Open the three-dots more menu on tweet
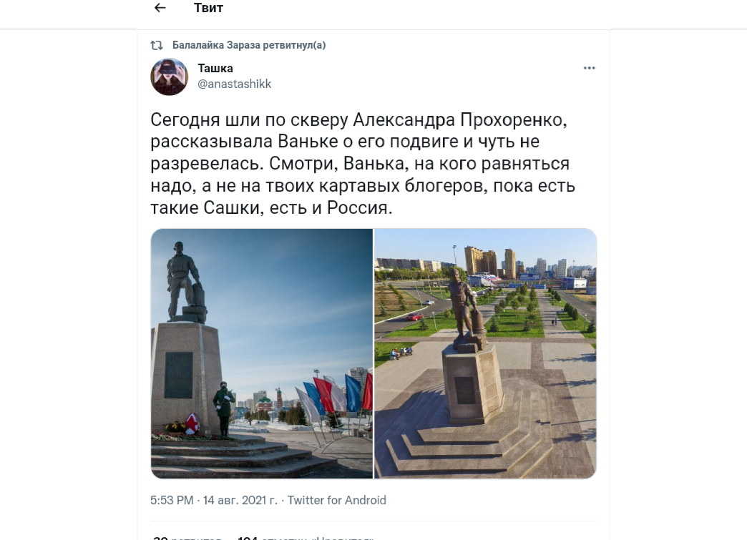 [x=590, y=68]
